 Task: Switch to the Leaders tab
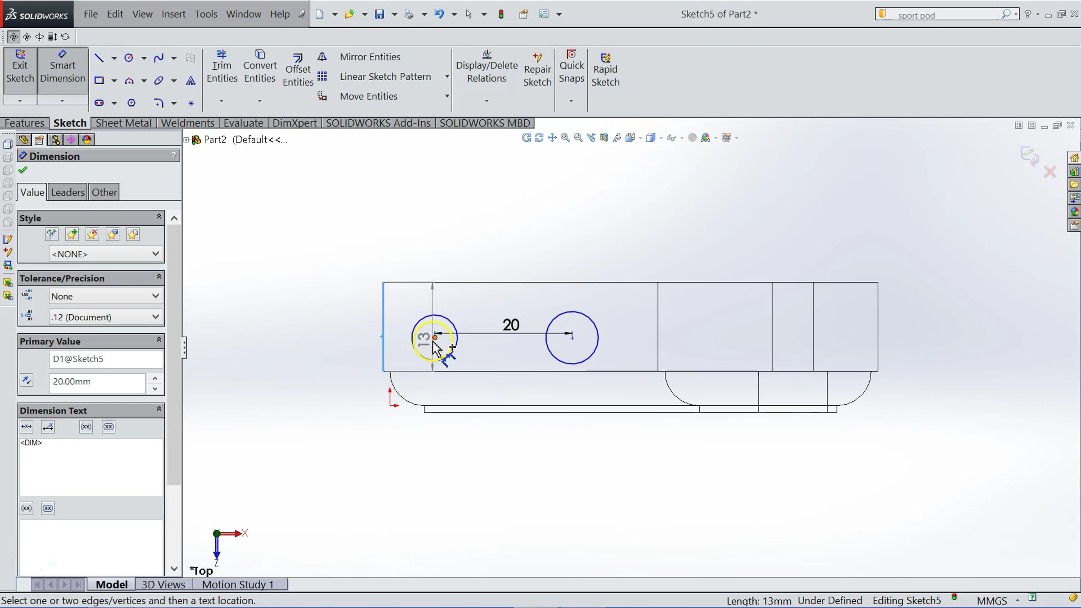(x=68, y=192)
